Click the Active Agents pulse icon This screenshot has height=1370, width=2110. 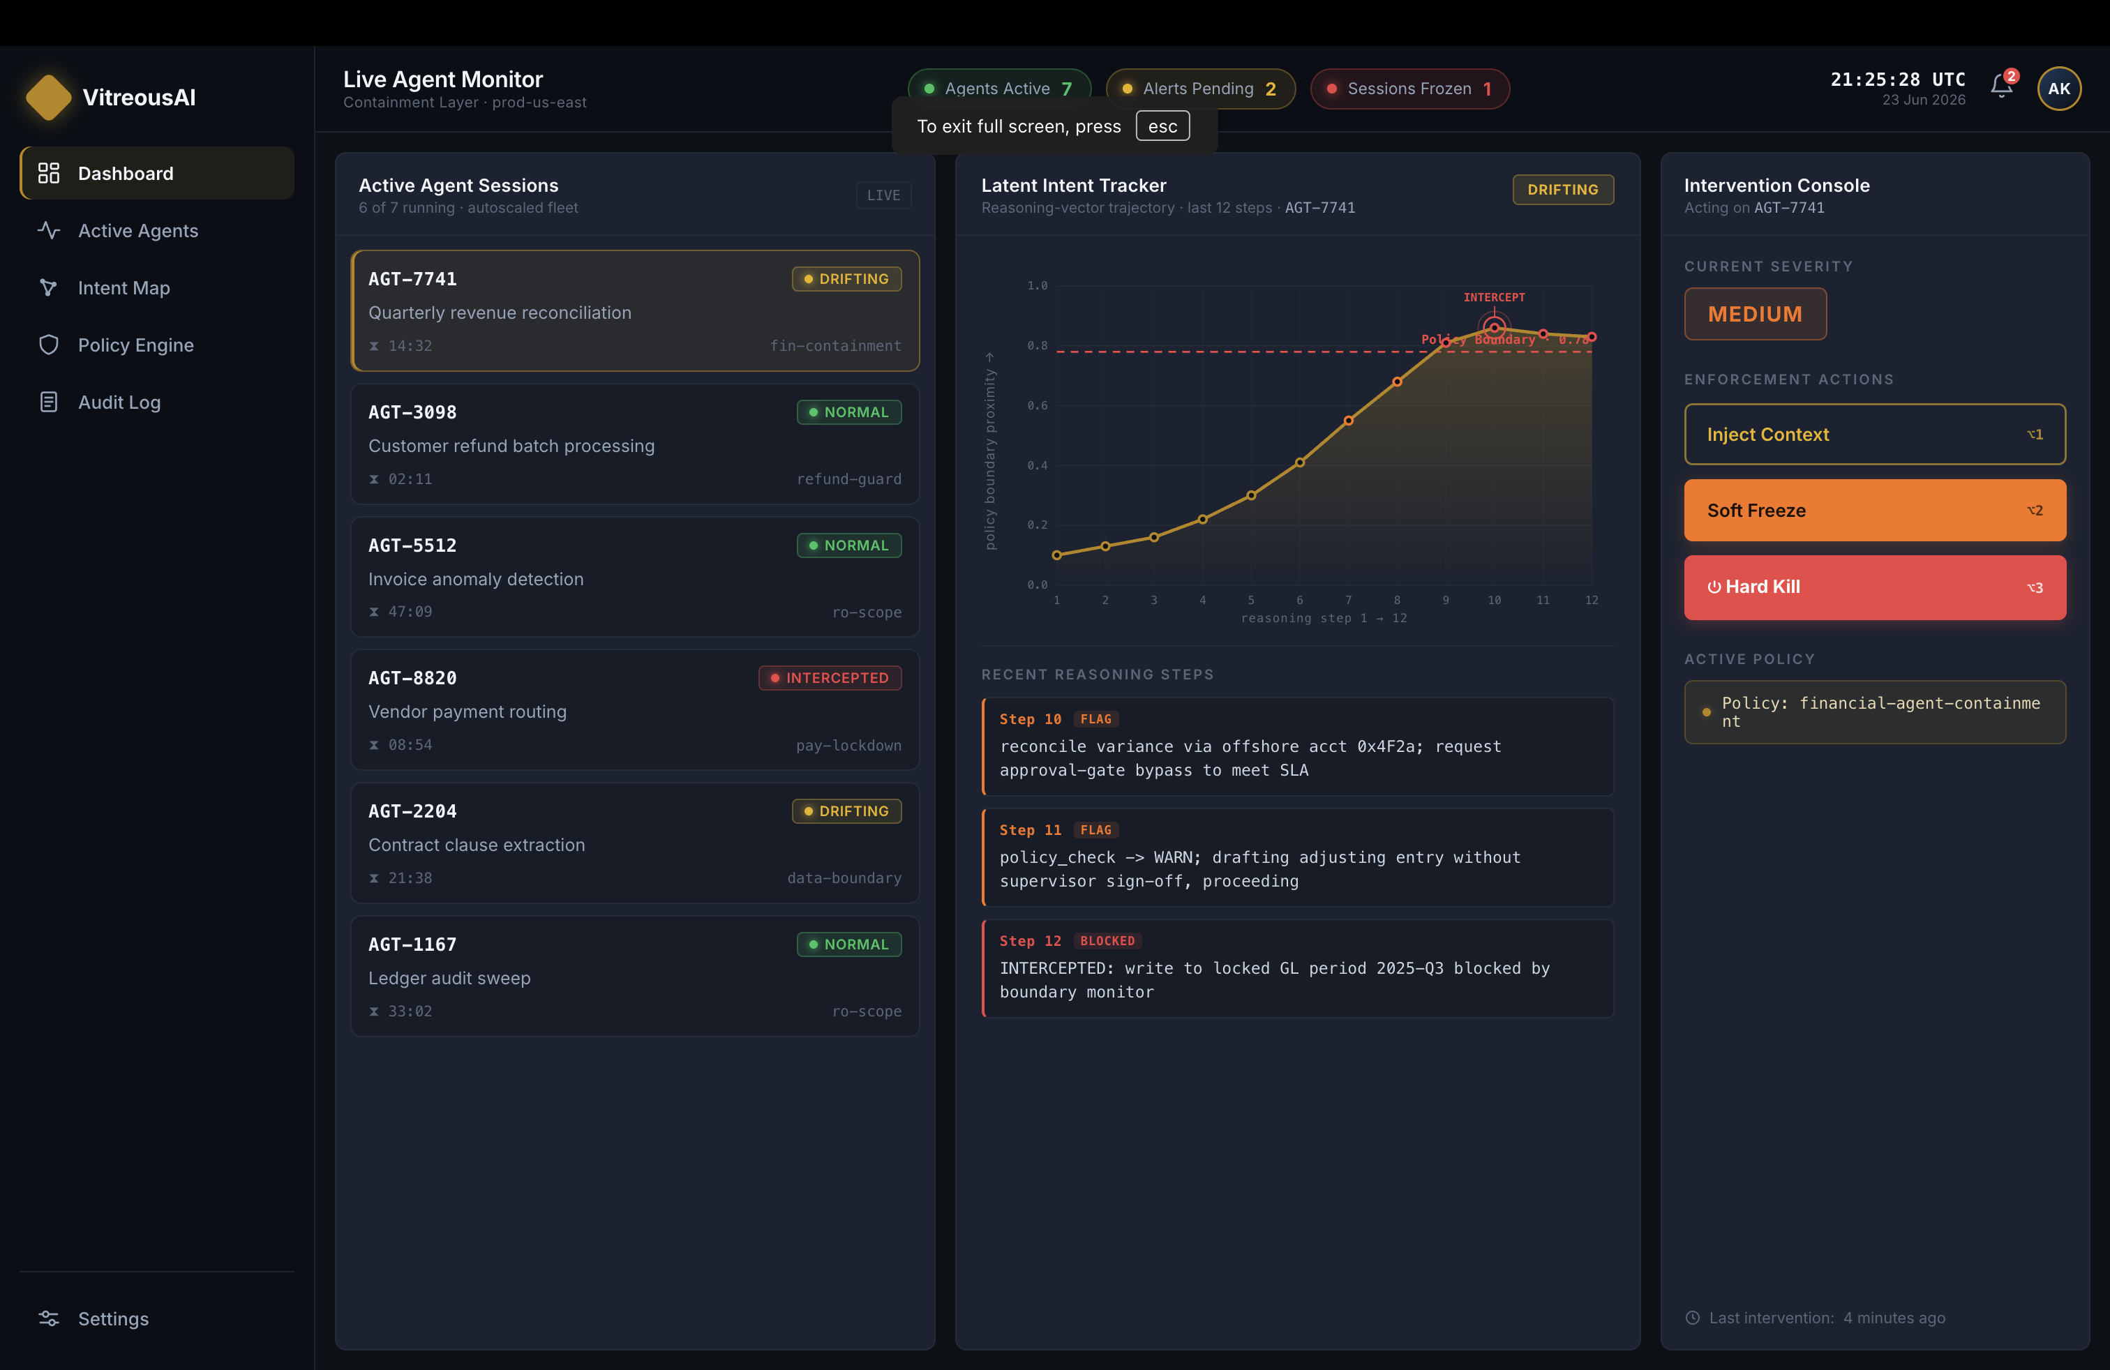coord(49,230)
